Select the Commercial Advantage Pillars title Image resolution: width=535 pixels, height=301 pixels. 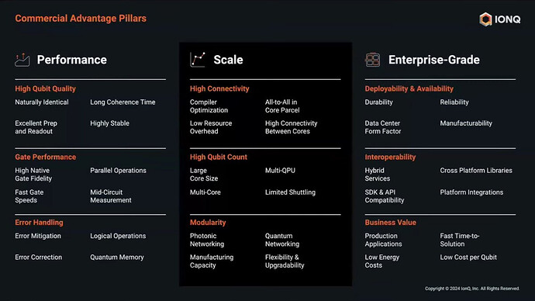[81, 19]
